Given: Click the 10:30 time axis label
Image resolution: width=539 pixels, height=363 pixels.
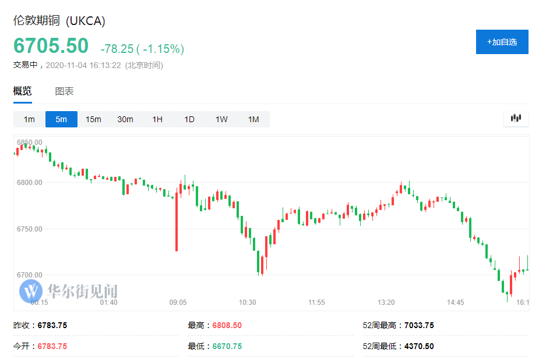Looking at the screenshot, I should pos(248,302).
